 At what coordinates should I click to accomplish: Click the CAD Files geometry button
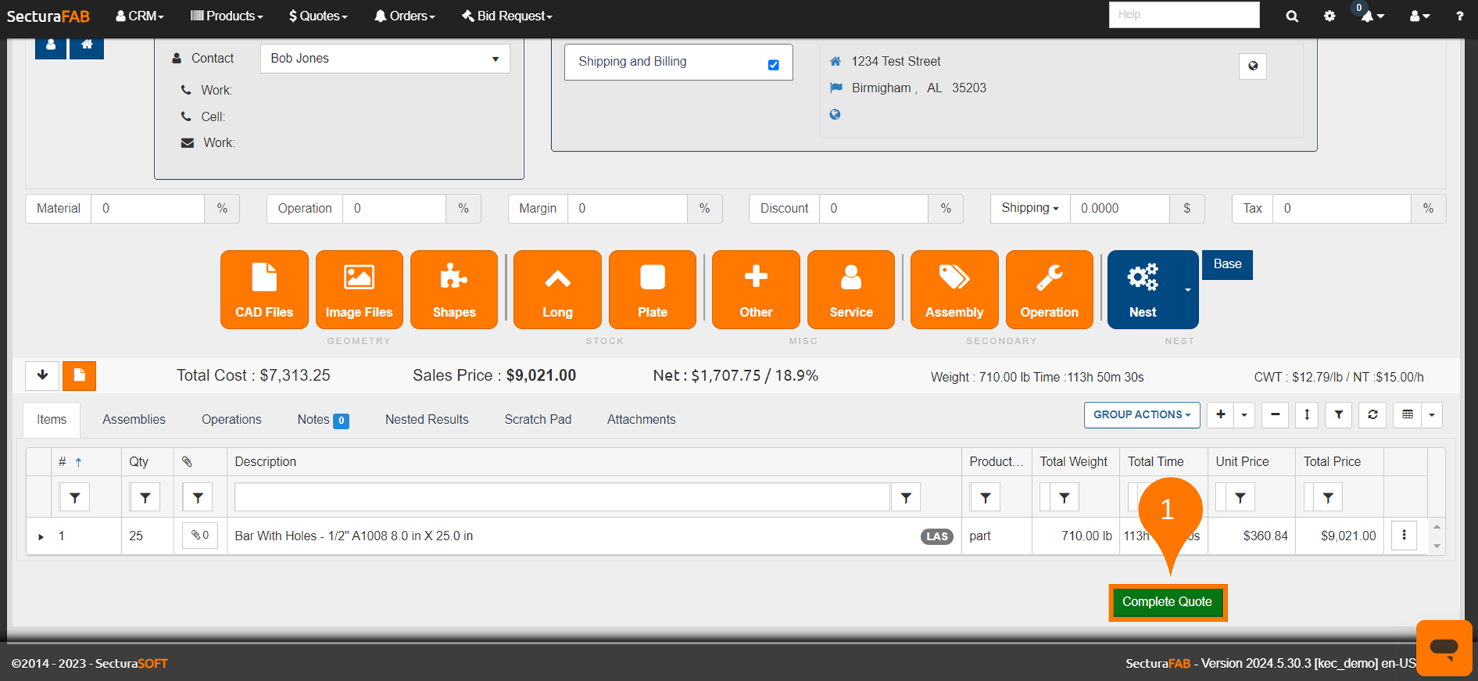[x=264, y=289]
